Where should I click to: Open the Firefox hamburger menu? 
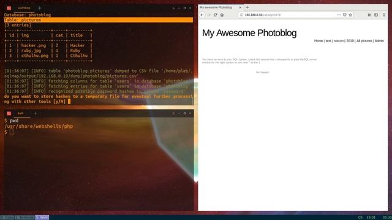click(x=384, y=15)
